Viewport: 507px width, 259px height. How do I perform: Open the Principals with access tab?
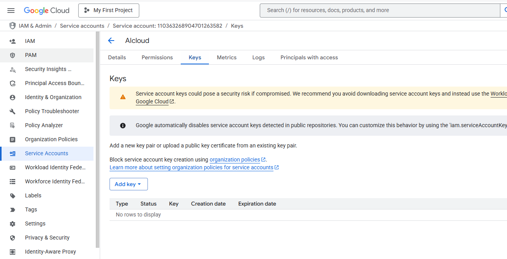309,57
